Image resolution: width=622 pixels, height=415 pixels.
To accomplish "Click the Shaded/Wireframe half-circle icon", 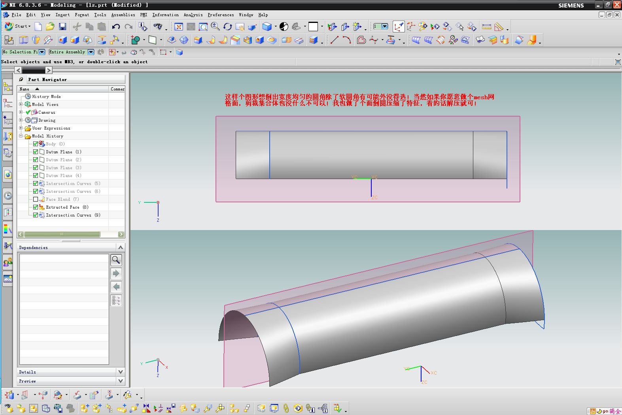I will [284, 26].
